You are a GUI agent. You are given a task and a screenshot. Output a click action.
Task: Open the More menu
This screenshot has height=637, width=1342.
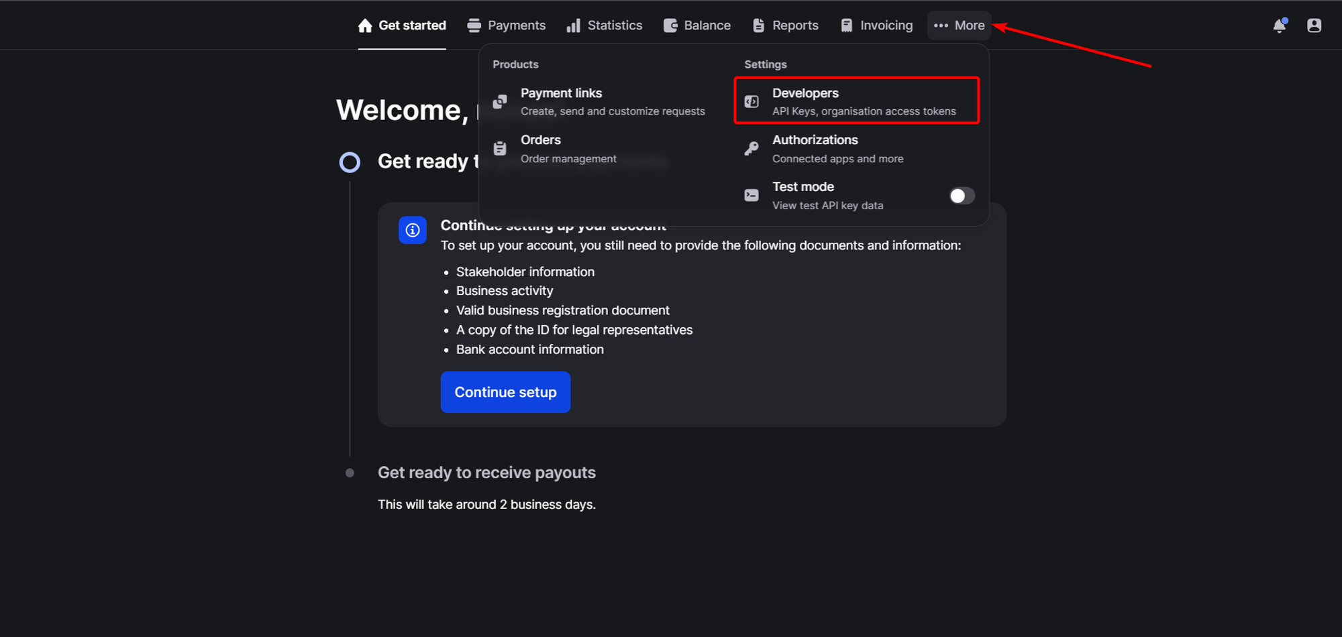pos(958,25)
